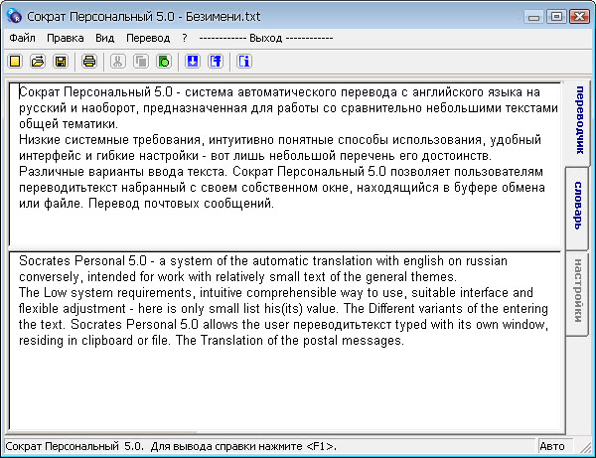
Task: Click the word 'Socrates' at translation start
Action: click(x=45, y=260)
